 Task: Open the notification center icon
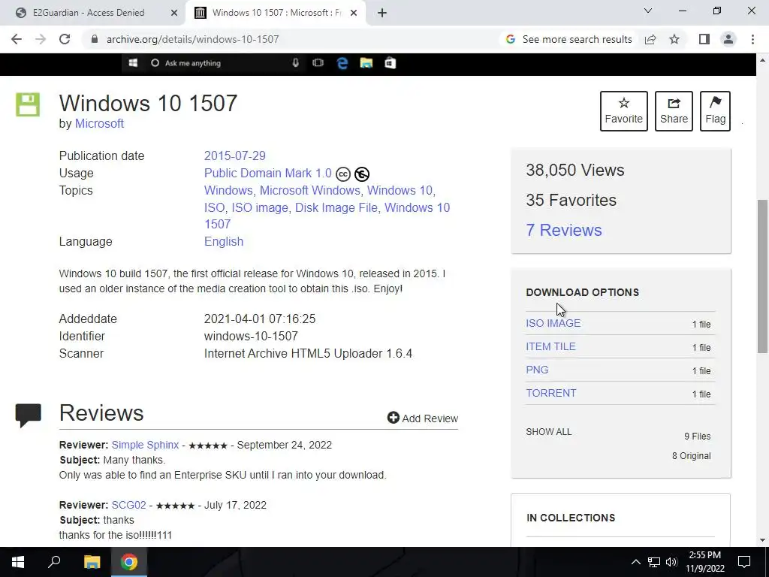(744, 562)
